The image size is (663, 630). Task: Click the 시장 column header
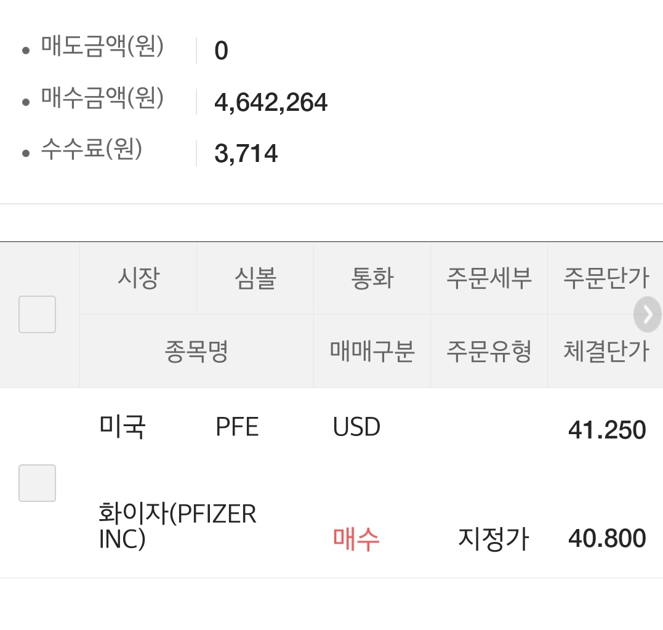click(x=138, y=278)
